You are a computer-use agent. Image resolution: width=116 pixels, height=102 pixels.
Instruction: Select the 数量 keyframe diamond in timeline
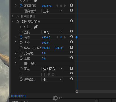[77, 37]
